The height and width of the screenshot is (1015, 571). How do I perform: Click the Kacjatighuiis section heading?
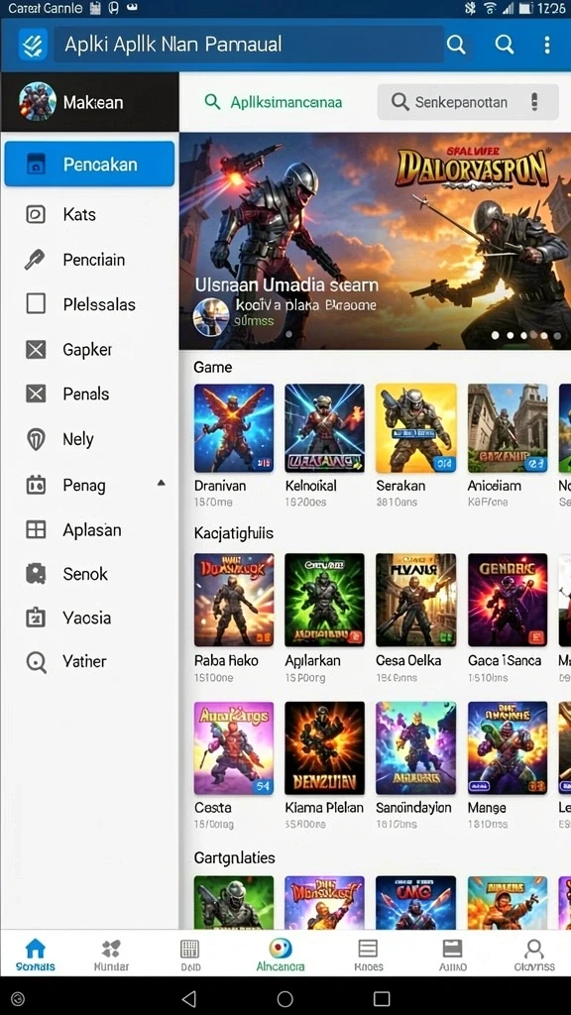pyautogui.click(x=234, y=533)
